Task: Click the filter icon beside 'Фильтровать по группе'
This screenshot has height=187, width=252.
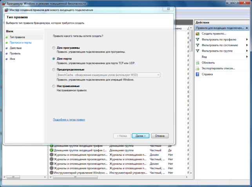Action: 198,51
